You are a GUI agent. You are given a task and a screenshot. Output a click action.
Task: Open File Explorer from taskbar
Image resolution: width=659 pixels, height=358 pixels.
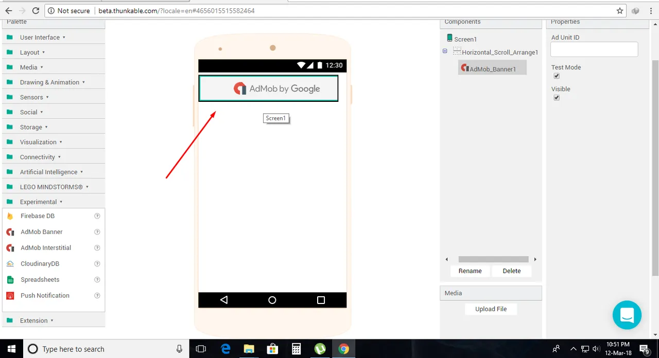click(249, 349)
